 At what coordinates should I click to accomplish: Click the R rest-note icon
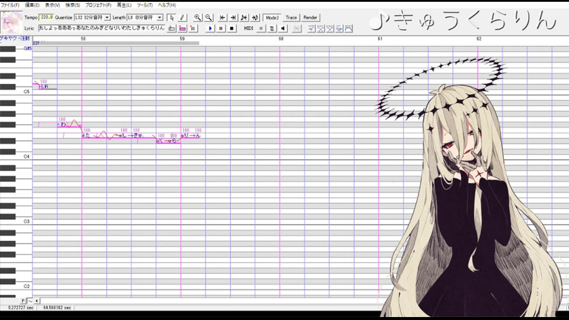[x=193, y=28]
